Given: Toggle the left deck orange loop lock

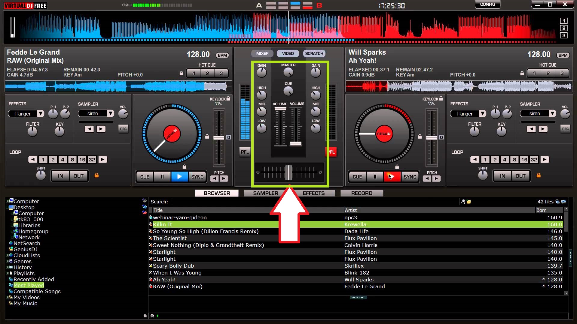Looking at the screenshot, I should [x=96, y=175].
